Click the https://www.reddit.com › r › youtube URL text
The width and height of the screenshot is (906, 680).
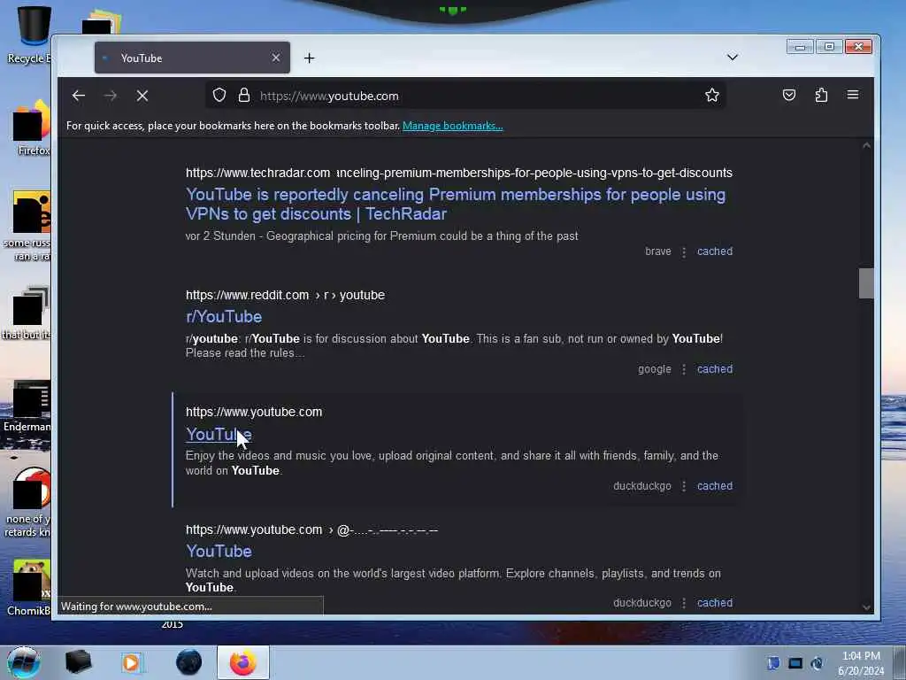tap(285, 295)
